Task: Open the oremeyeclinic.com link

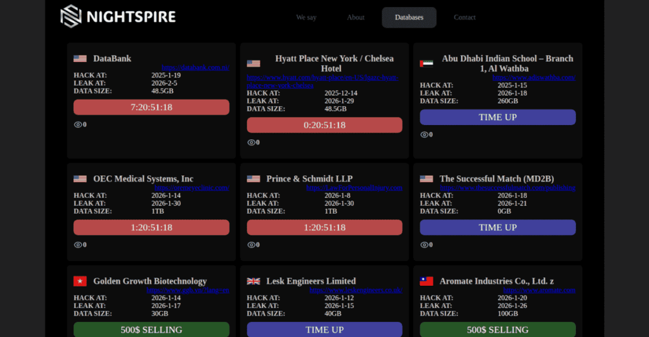Action: pos(191,188)
